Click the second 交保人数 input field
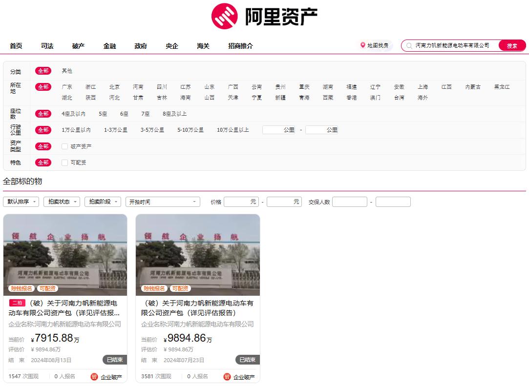Viewport: 529px width, 387px height. click(x=393, y=202)
